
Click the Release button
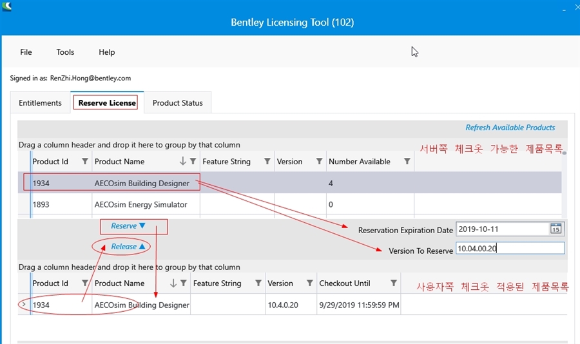pos(128,247)
